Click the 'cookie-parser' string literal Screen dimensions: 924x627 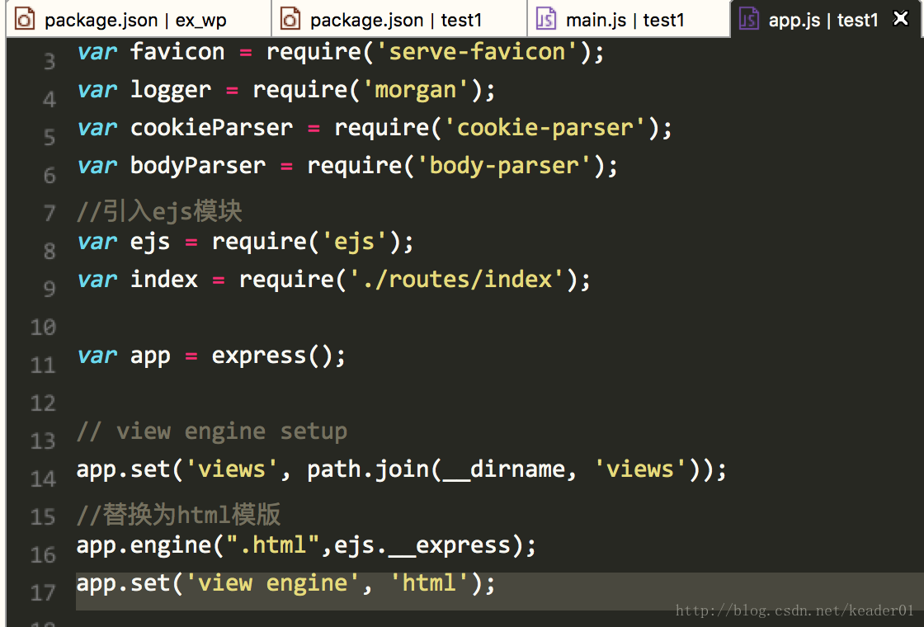click(544, 128)
